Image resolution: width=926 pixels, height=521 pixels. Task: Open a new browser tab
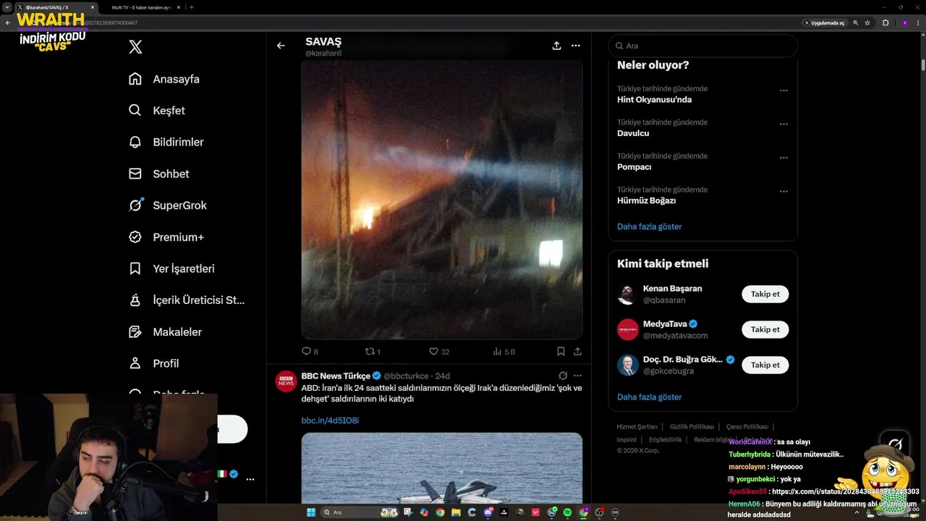click(192, 7)
